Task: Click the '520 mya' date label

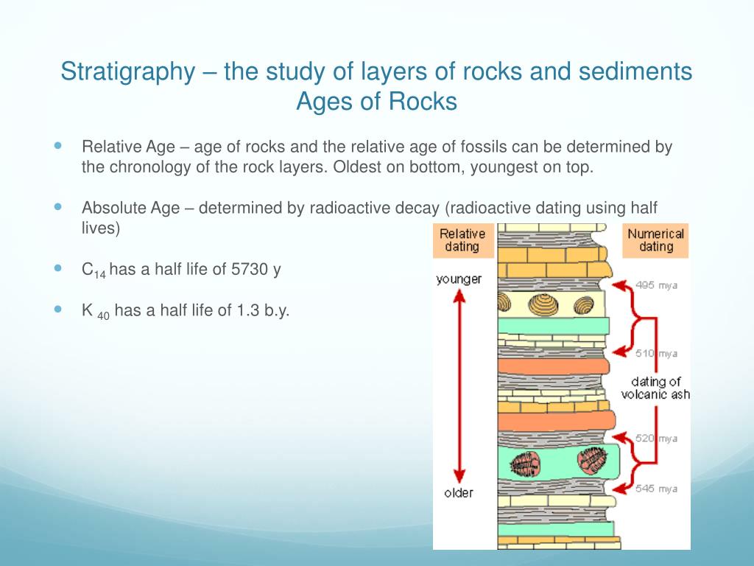Action: pos(656,439)
